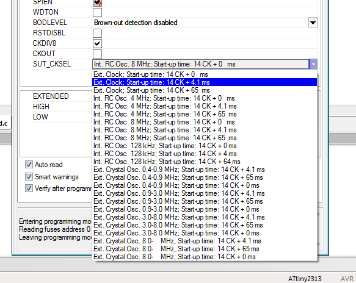Uncheck the CKDIV8 fuse checkbox
This screenshot has width=356, height=283.
click(x=97, y=43)
